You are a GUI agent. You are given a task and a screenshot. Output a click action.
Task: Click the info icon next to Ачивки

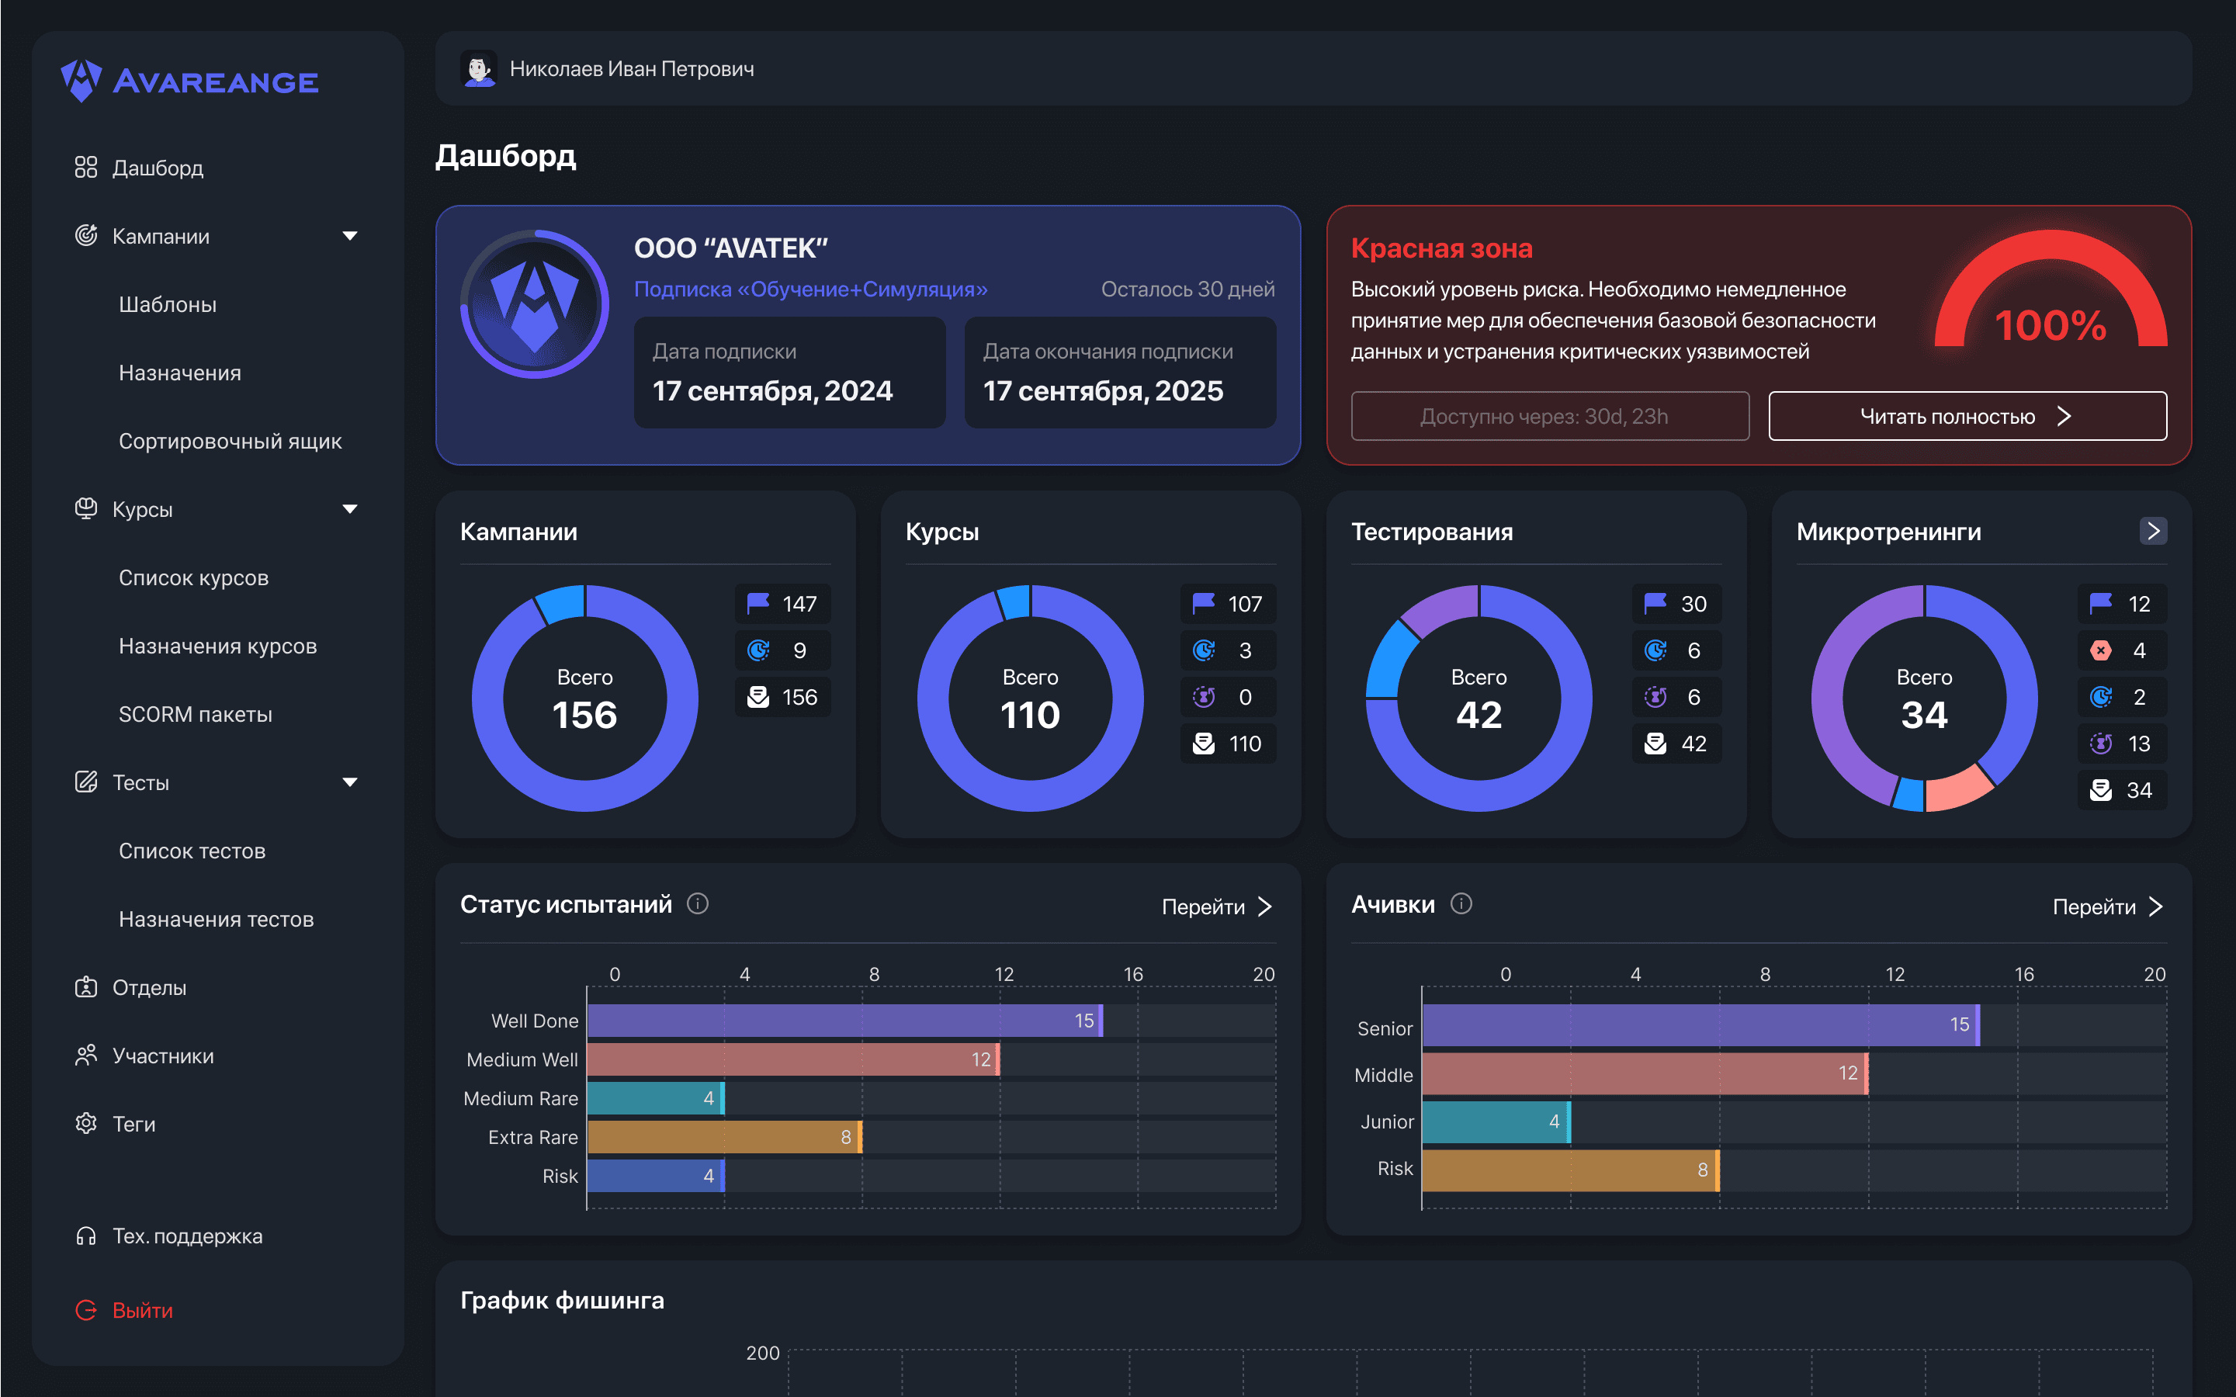1460,906
